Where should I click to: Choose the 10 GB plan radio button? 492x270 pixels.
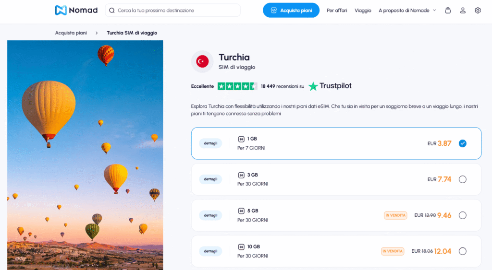click(x=462, y=251)
